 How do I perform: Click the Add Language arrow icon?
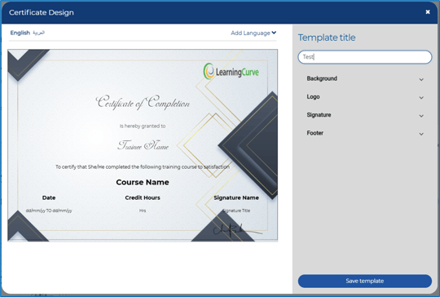pyautogui.click(x=274, y=33)
